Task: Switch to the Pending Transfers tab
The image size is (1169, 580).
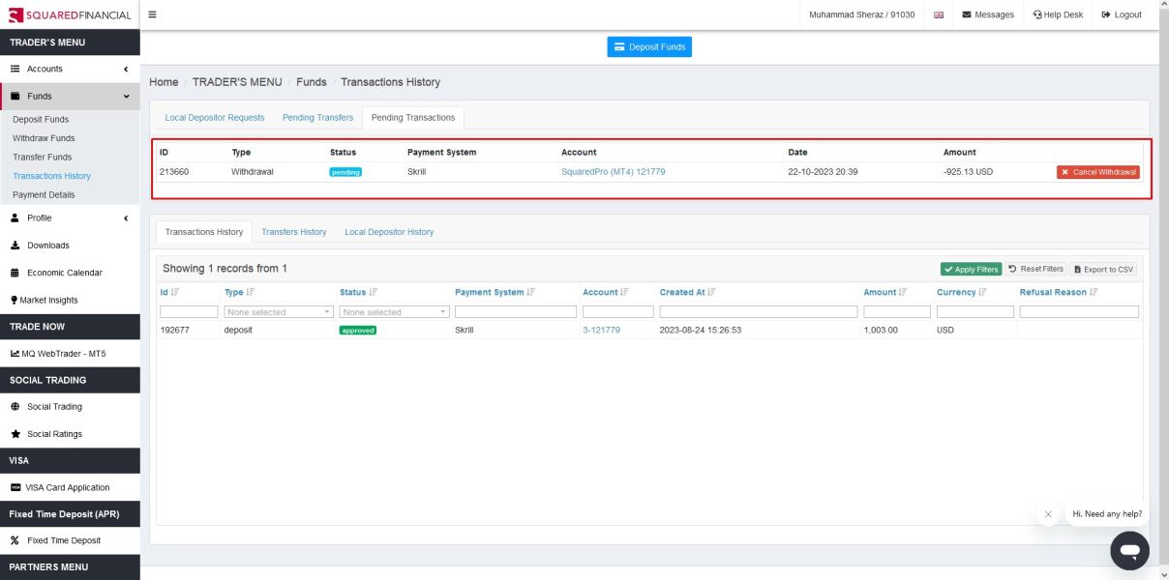Action: click(317, 118)
